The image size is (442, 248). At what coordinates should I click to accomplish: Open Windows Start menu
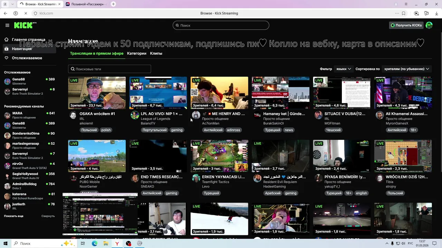(5, 244)
